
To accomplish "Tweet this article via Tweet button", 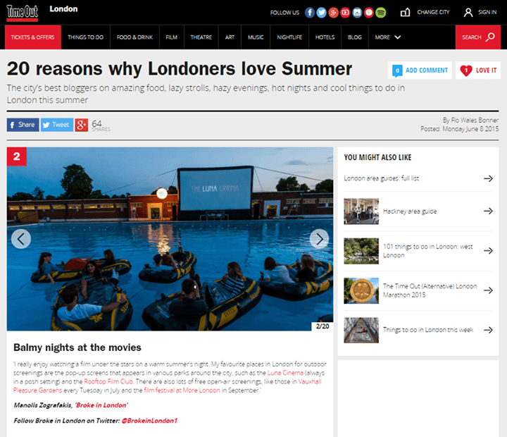I will point(57,125).
